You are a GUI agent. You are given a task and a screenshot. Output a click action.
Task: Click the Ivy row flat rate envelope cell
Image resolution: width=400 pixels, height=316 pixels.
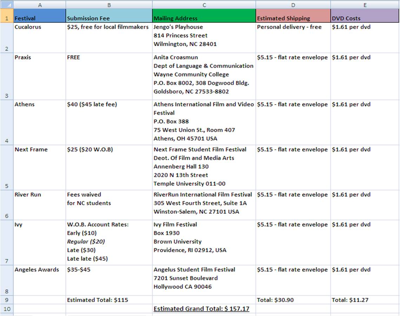click(x=293, y=243)
